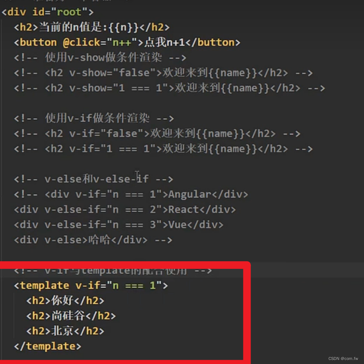Click the commented h2 v-show="false" line
The width and height of the screenshot is (364, 364).
click(x=163, y=73)
